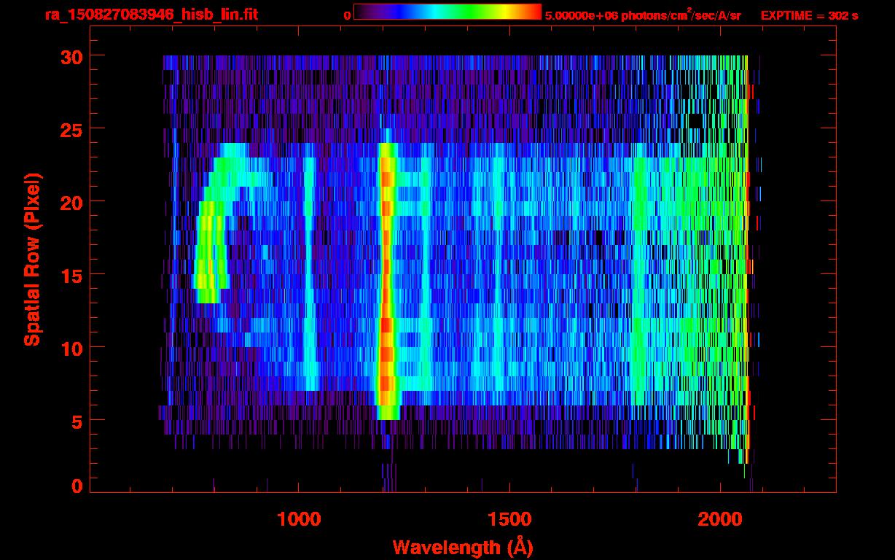
Task: Click the x-axis tick label 2000
Action: 720,519
